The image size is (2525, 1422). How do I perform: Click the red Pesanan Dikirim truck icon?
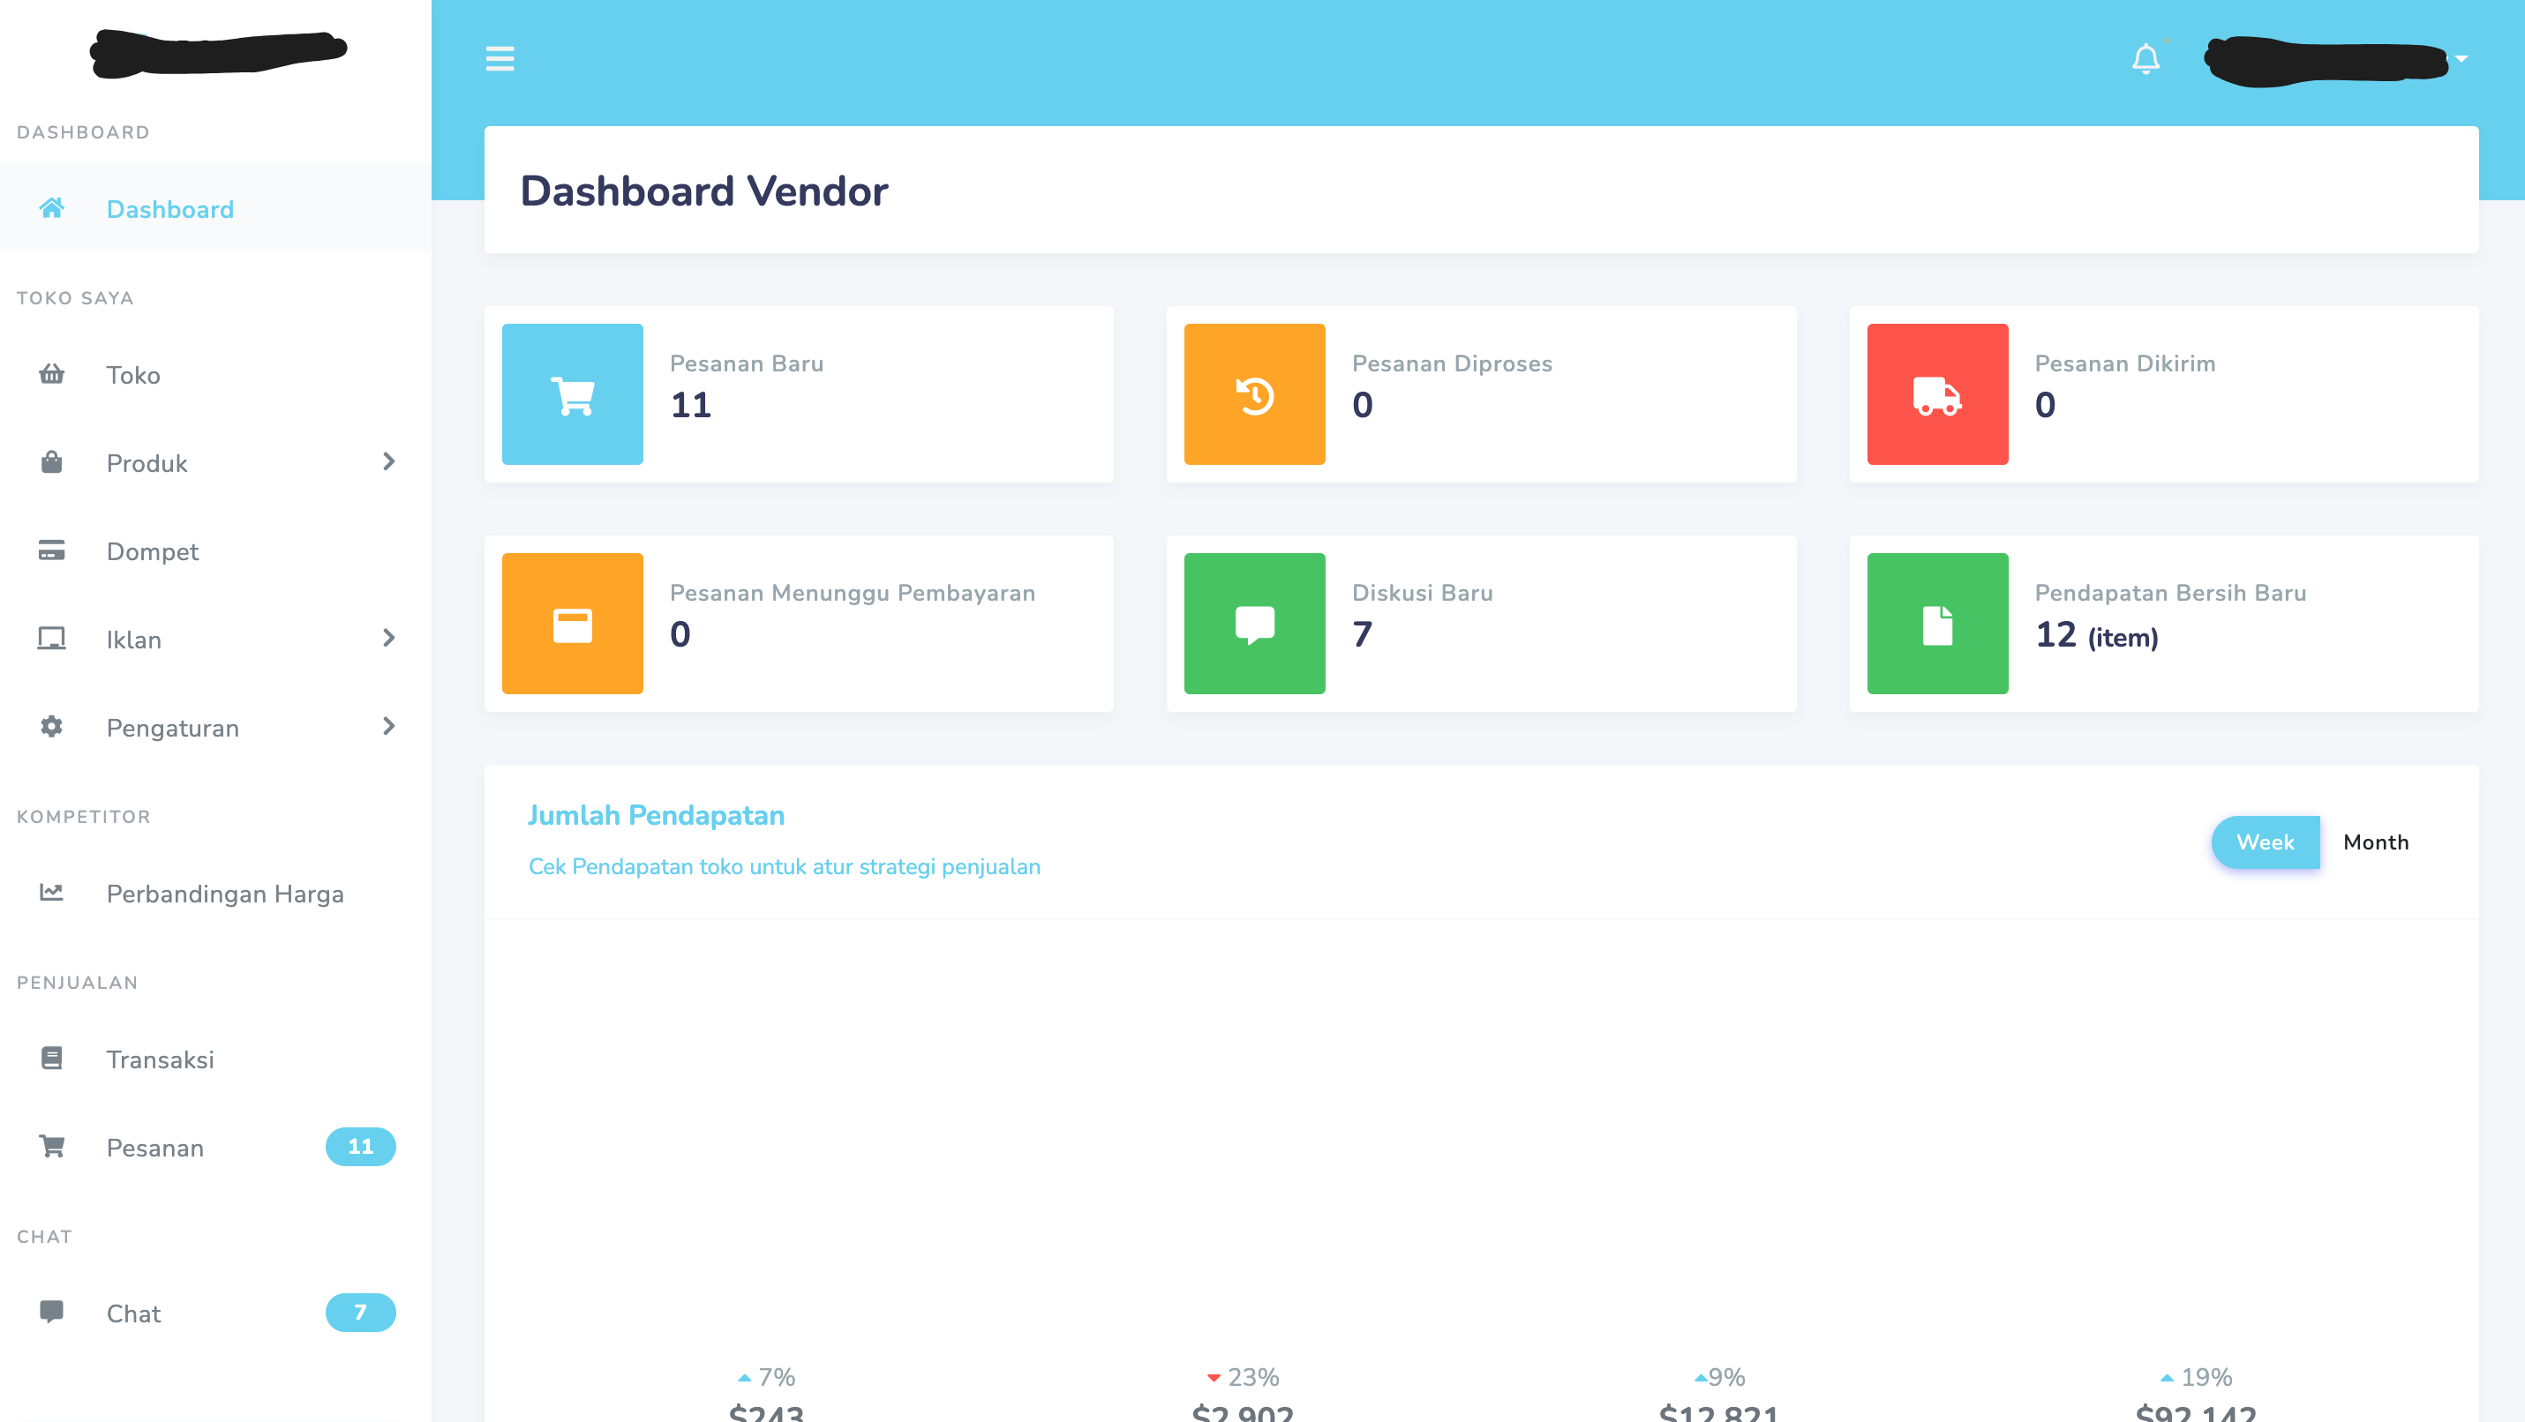[x=1937, y=394]
